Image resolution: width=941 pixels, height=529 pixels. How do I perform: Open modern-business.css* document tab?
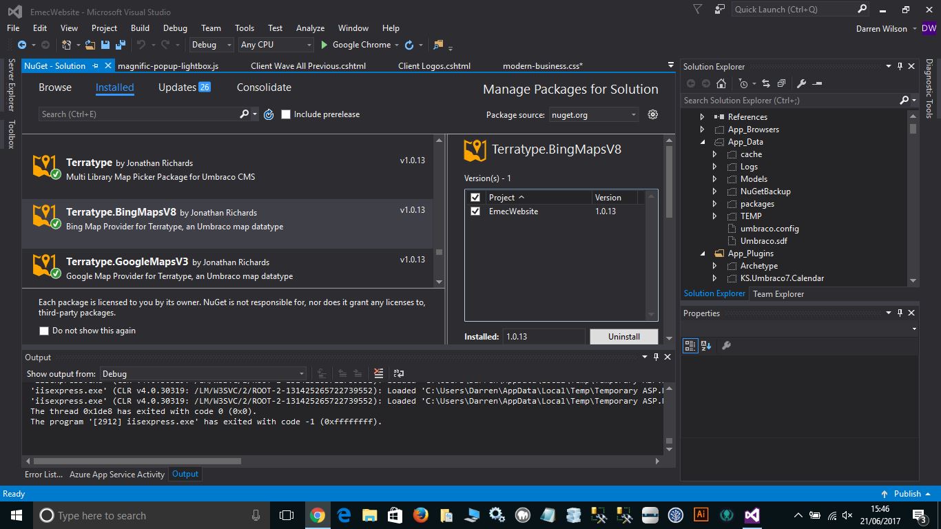pyautogui.click(x=543, y=66)
